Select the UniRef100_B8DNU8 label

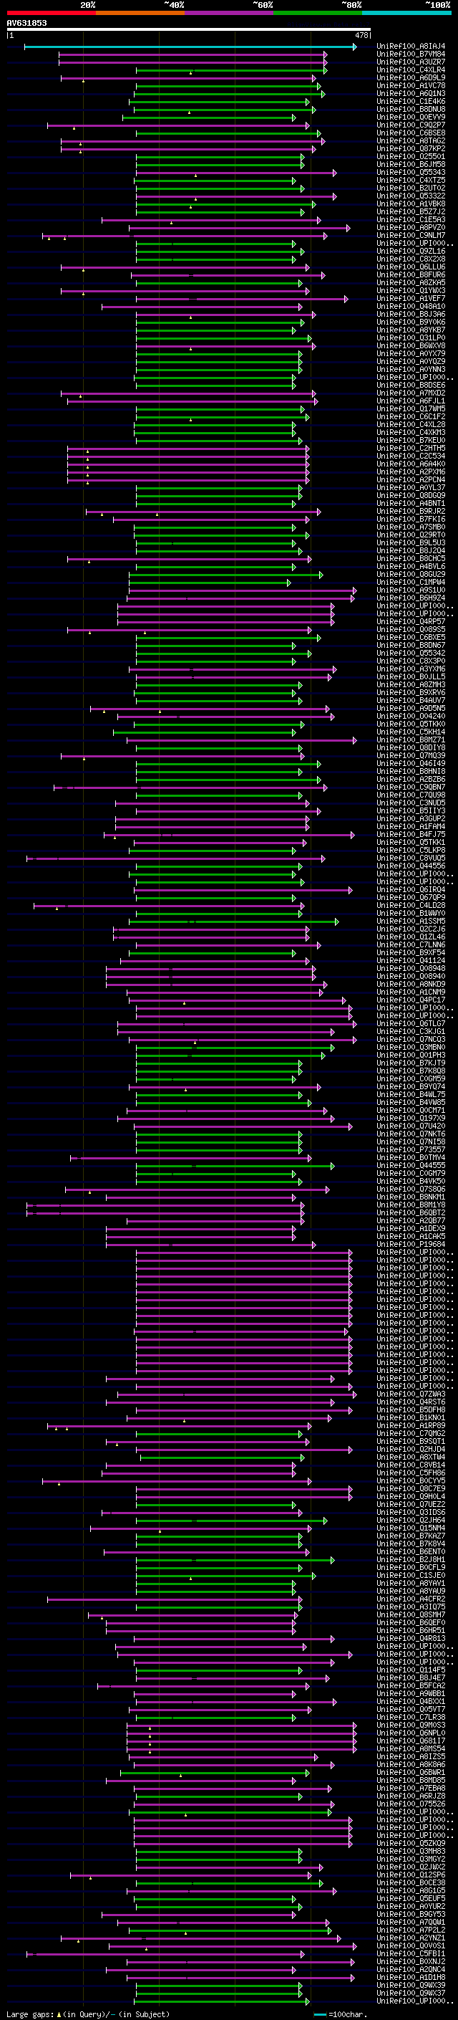411,109
